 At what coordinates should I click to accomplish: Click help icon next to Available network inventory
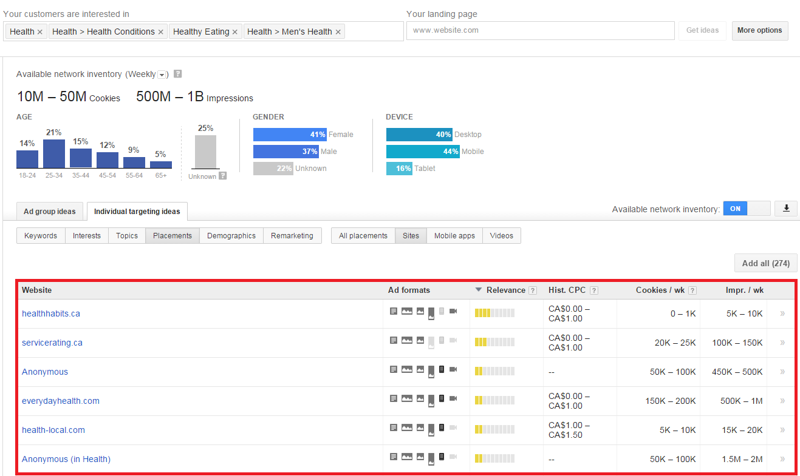pos(178,74)
